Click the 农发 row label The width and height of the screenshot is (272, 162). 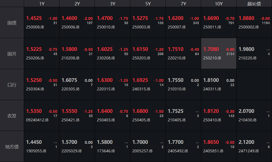12,116
